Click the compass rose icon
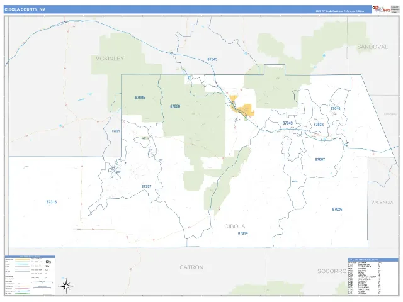 66,286
